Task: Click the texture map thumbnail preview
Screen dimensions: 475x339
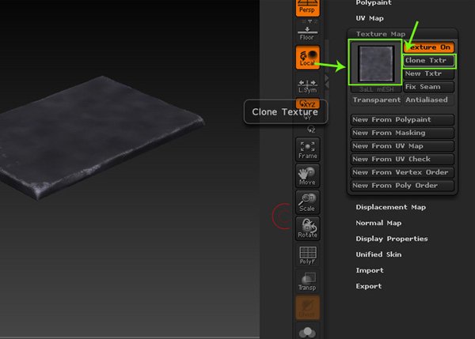Action: [375, 63]
